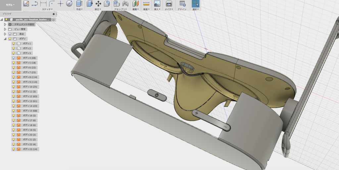The image size is (339, 170).
Task: Click the Insert image icon
Action: point(157,3)
